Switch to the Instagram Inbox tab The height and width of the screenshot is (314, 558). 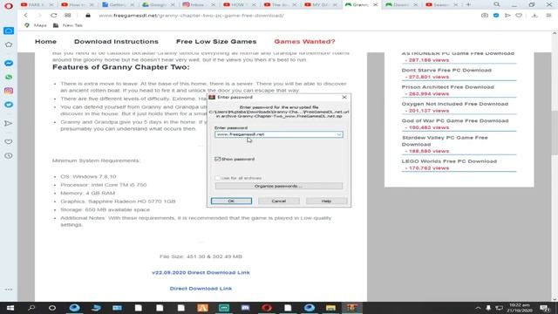coord(199,4)
